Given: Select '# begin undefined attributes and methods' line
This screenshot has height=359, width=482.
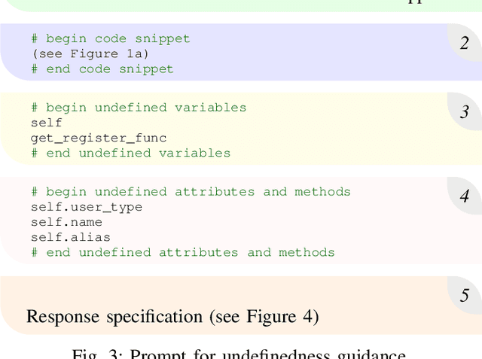Looking at the screenshot, I should pyautogui.click(x=191, y=192).
